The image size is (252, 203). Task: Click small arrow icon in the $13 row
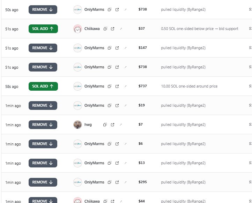tap(126, 163)
